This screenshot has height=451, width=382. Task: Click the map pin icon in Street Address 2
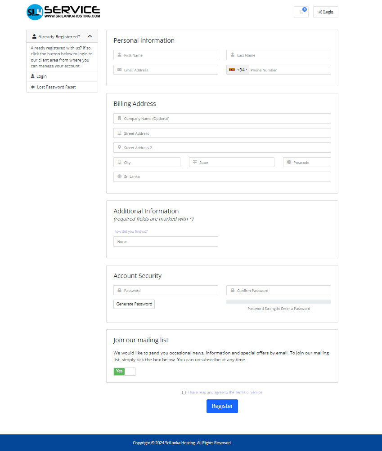pyautogui.click(x=119, y=147)
